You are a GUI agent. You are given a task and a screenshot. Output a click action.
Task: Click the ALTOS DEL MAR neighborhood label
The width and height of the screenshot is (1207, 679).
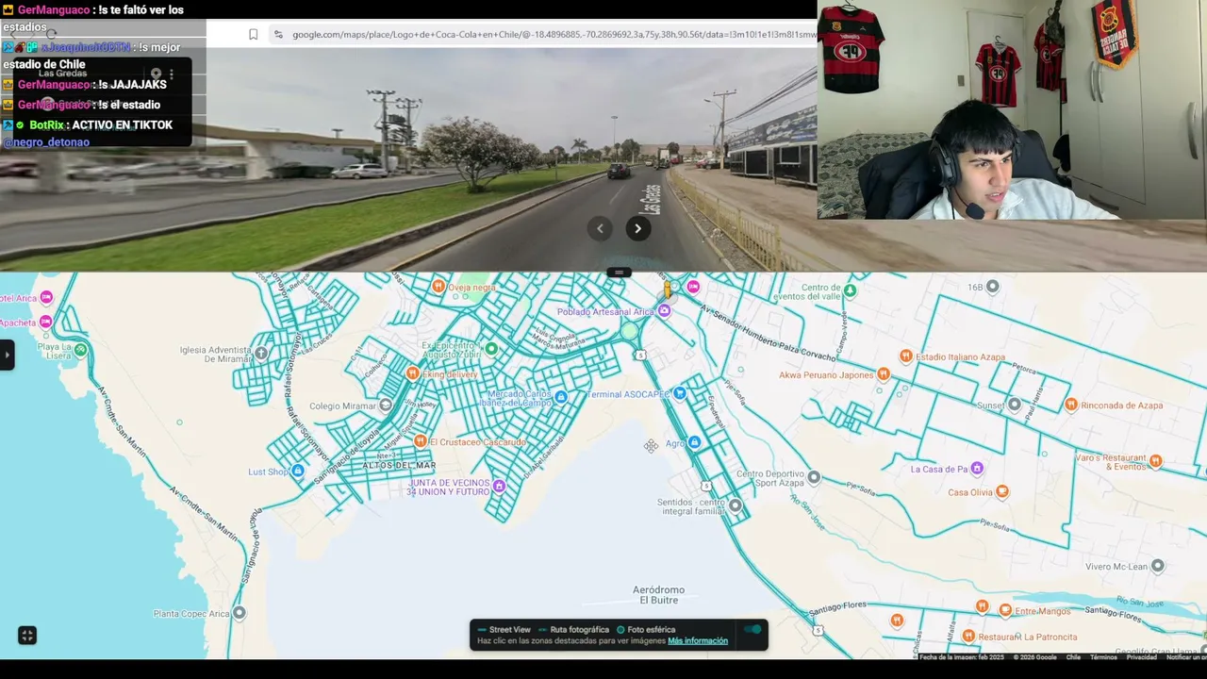point(399,466)
